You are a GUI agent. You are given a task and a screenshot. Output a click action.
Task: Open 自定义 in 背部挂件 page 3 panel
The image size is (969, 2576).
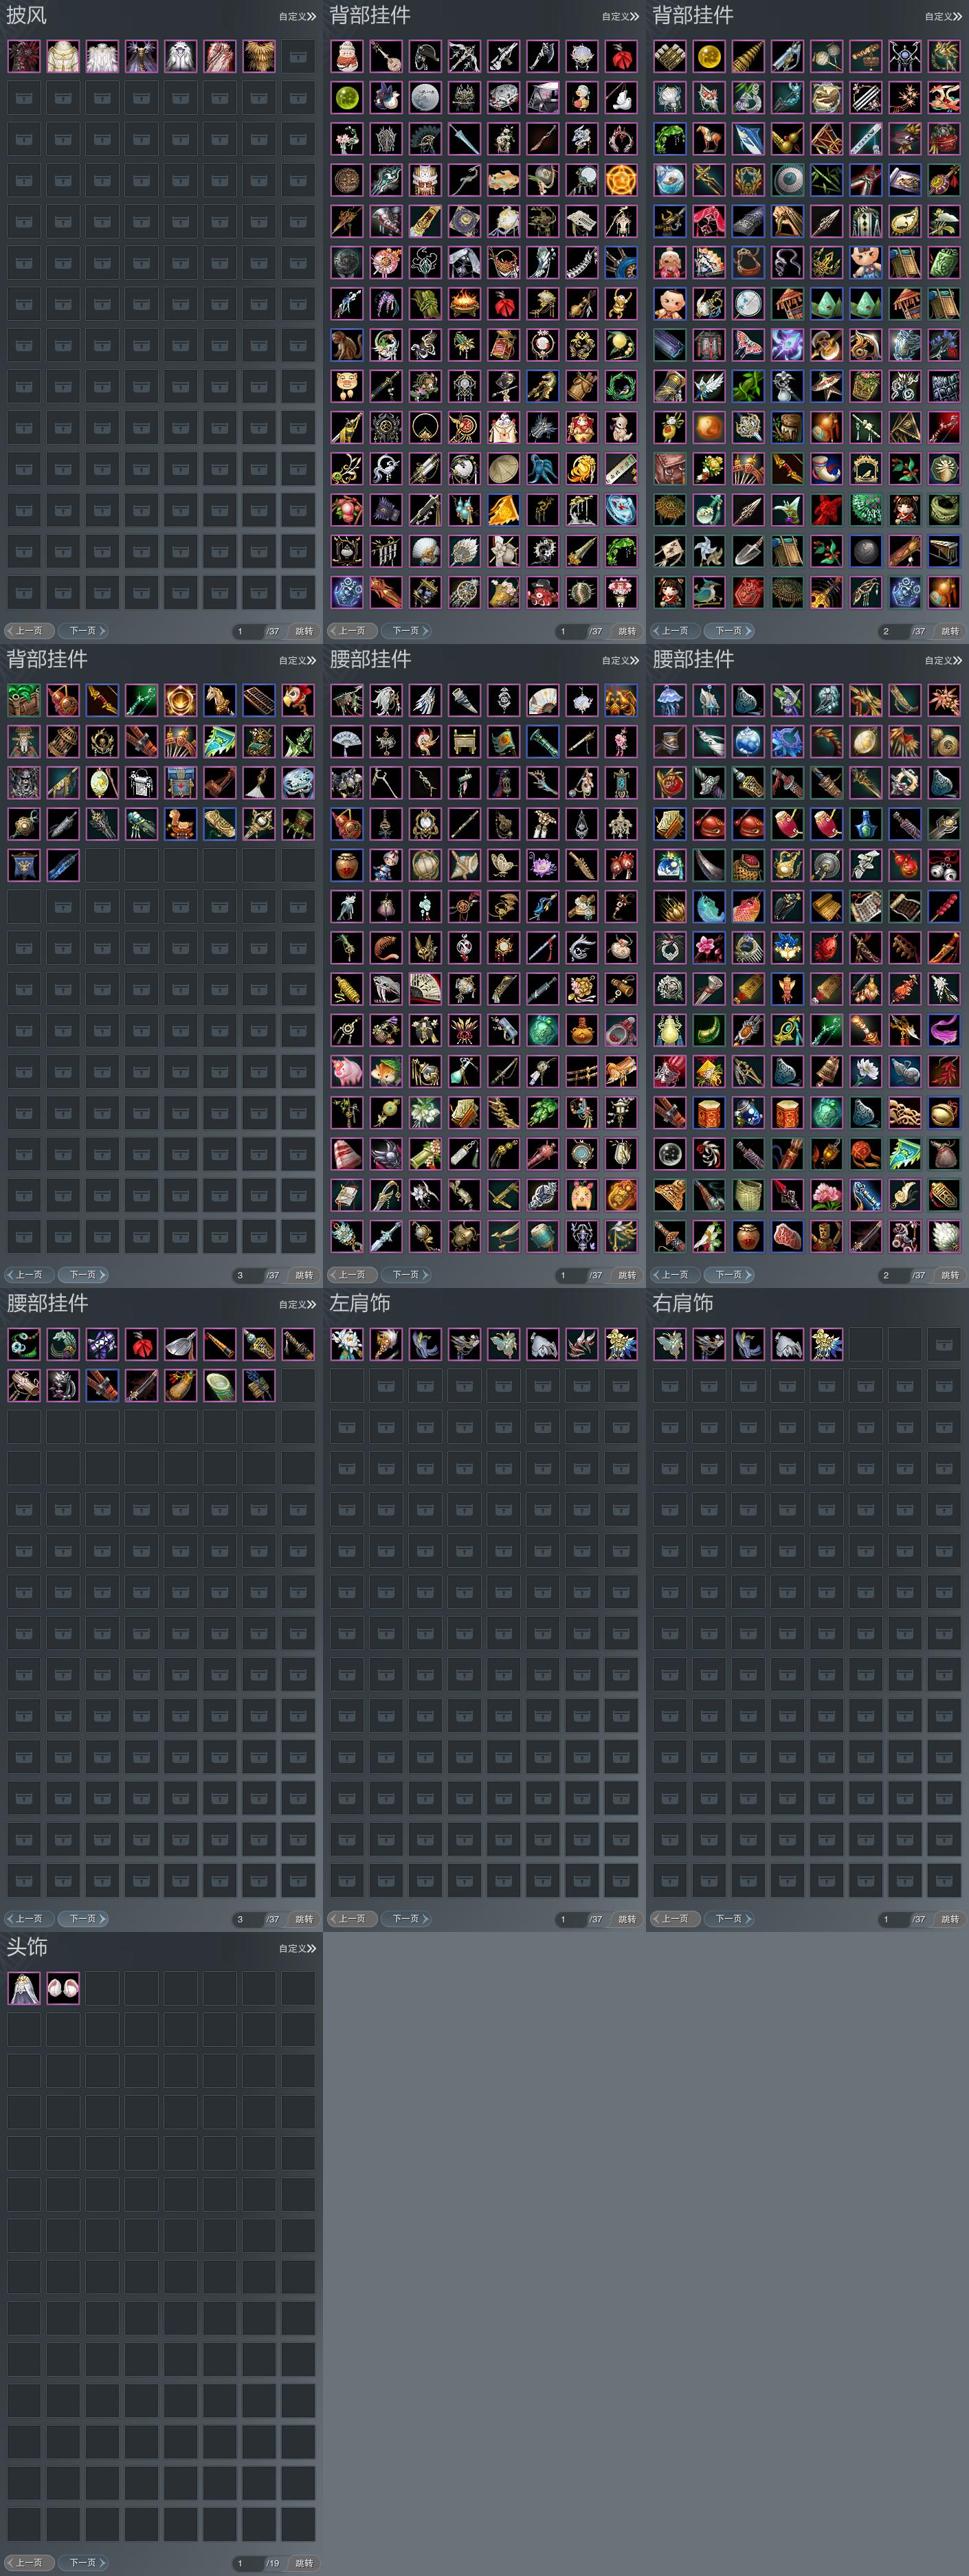click(298, 660)
